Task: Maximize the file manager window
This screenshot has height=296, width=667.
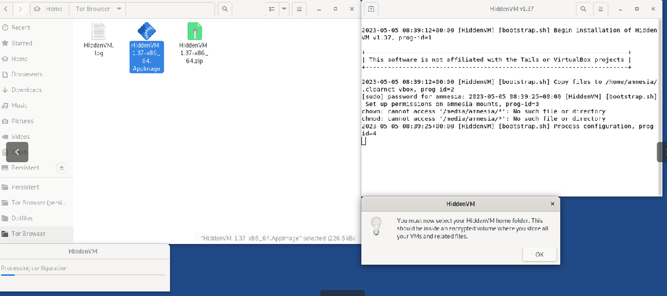Action: (336, 9)
